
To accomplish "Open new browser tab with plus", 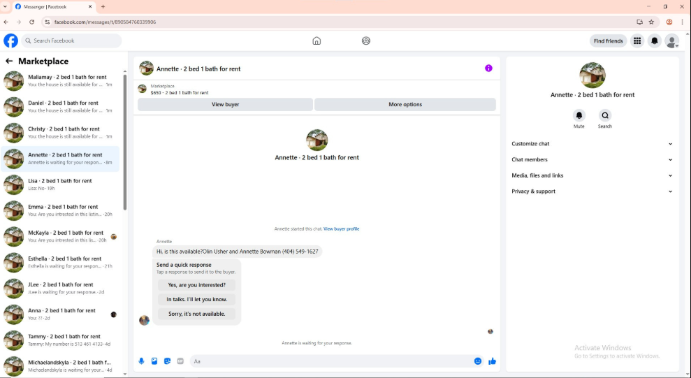I will 103,6.
